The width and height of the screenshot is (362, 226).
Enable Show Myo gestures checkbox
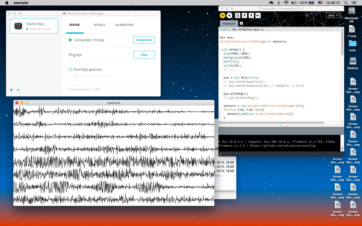click(x=70, y=69)
